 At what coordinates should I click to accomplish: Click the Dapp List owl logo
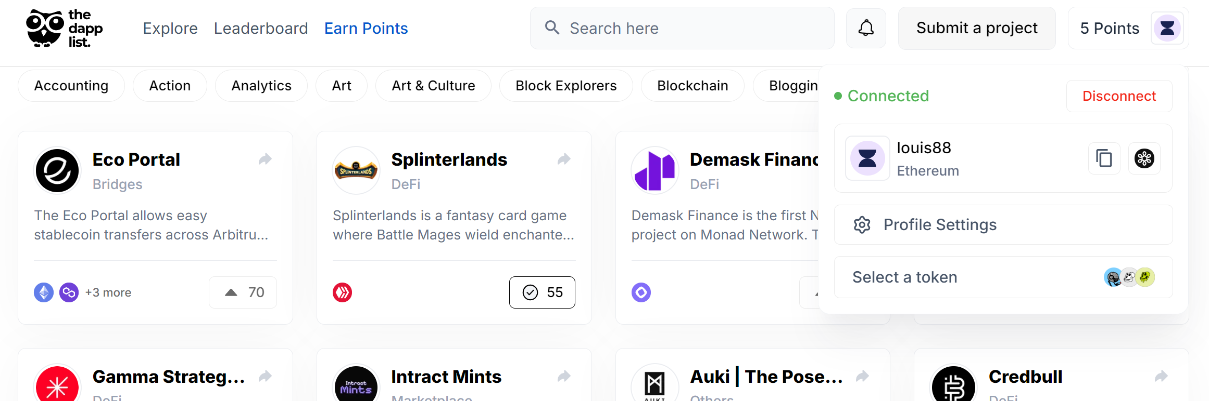65,28
